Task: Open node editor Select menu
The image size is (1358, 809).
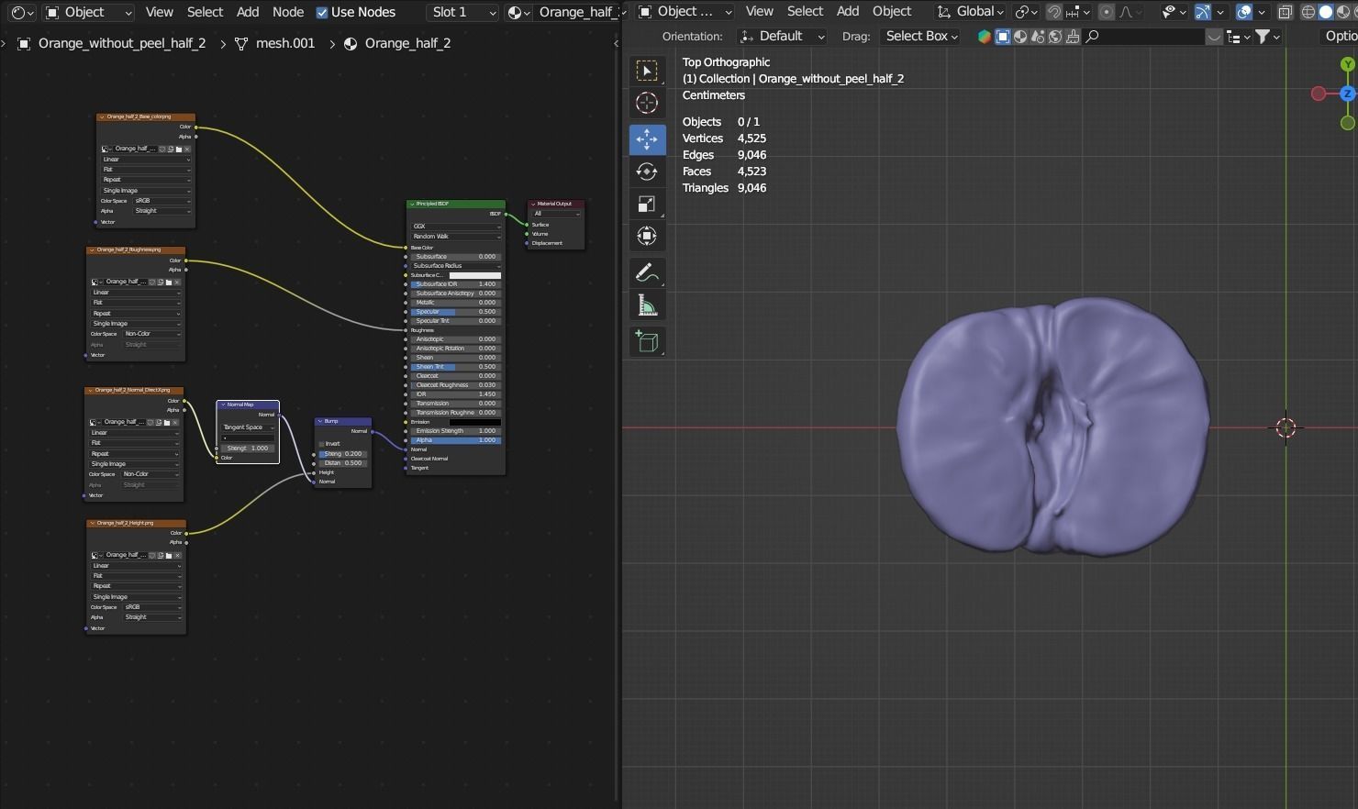Action: pyautogui.click(x=205, y=12)
